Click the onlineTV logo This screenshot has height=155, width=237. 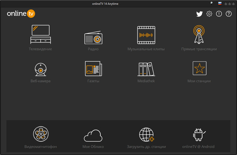coord(21,14)
